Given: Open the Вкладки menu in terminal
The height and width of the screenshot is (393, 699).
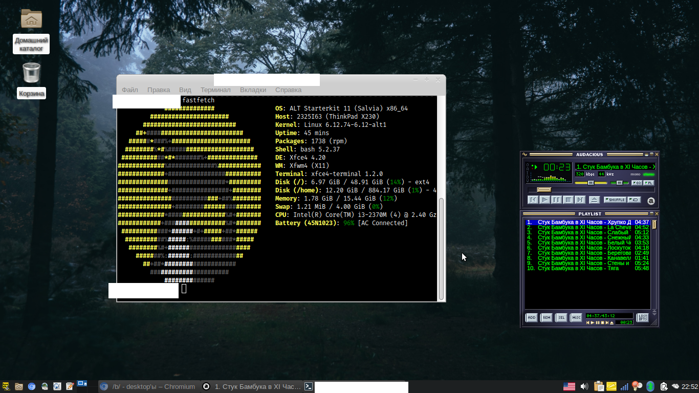Looking at the screenshot, I should [x=253, y=90].
